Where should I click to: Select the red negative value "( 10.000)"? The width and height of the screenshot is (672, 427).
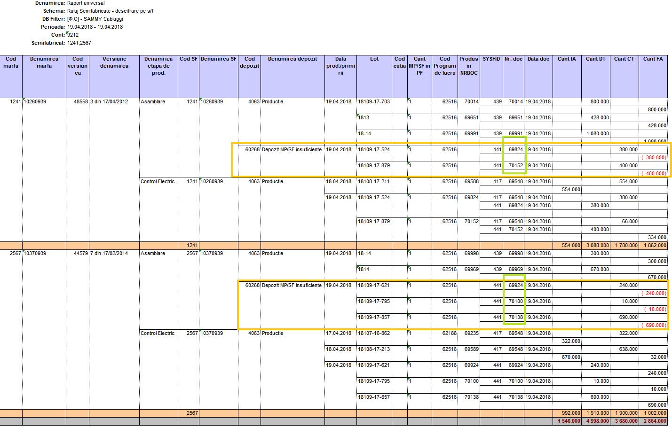655,309
